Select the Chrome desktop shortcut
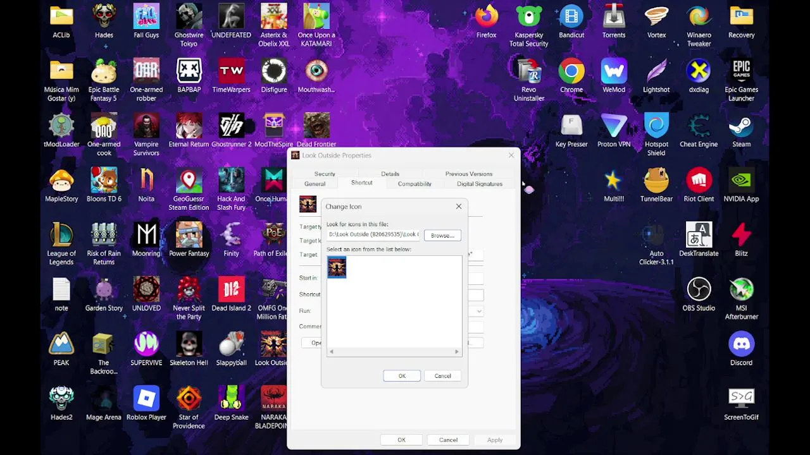 coord(571,76)
